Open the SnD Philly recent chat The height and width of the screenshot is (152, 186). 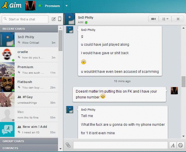29,40
